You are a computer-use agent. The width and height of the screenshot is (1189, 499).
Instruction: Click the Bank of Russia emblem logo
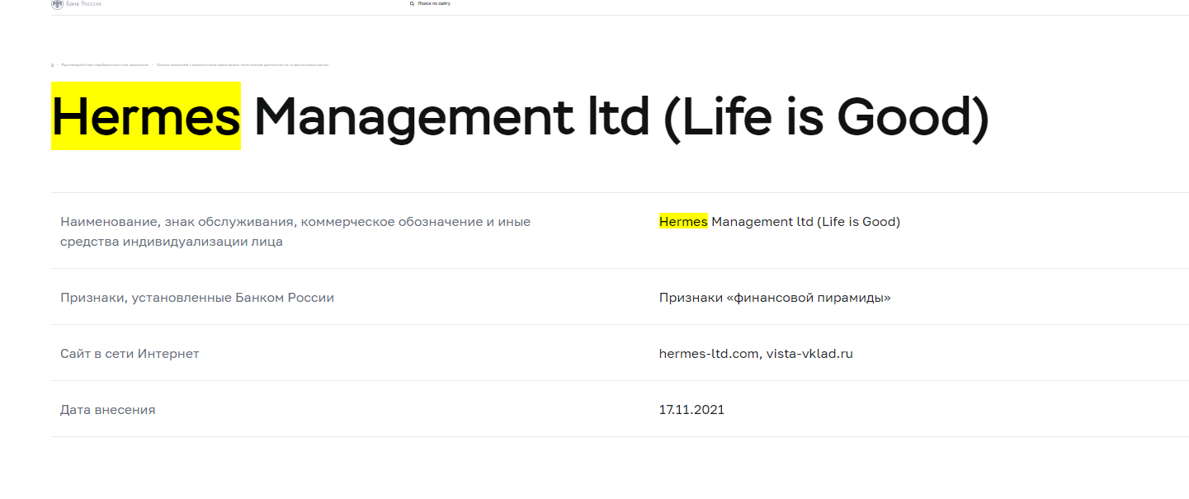(x=57, y=4)
